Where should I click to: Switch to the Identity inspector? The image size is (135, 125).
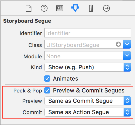click(60, 8)
